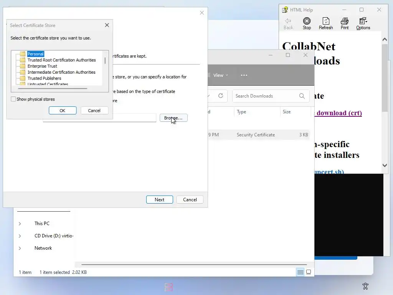Click the taskbar icon at bottom center
This screenshot has height=295, width=393.
point(169,287)
